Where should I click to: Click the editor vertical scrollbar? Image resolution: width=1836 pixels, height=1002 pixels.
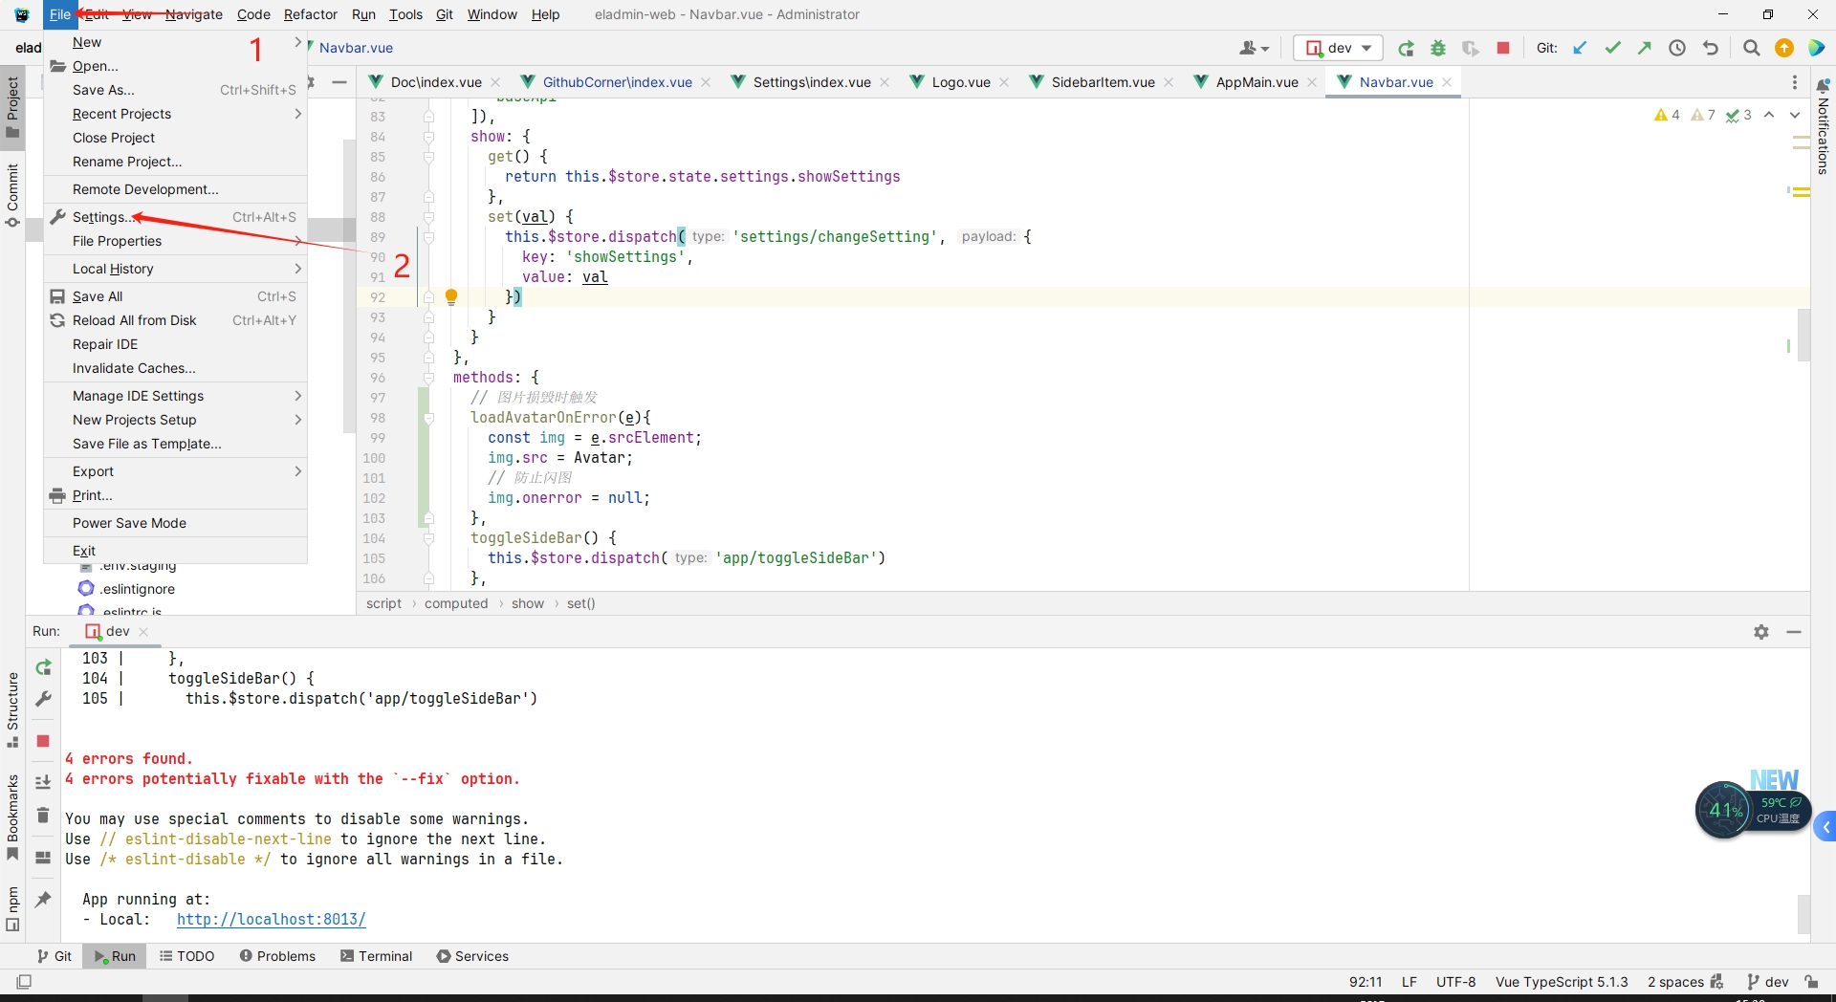[x=1803, y=335]
